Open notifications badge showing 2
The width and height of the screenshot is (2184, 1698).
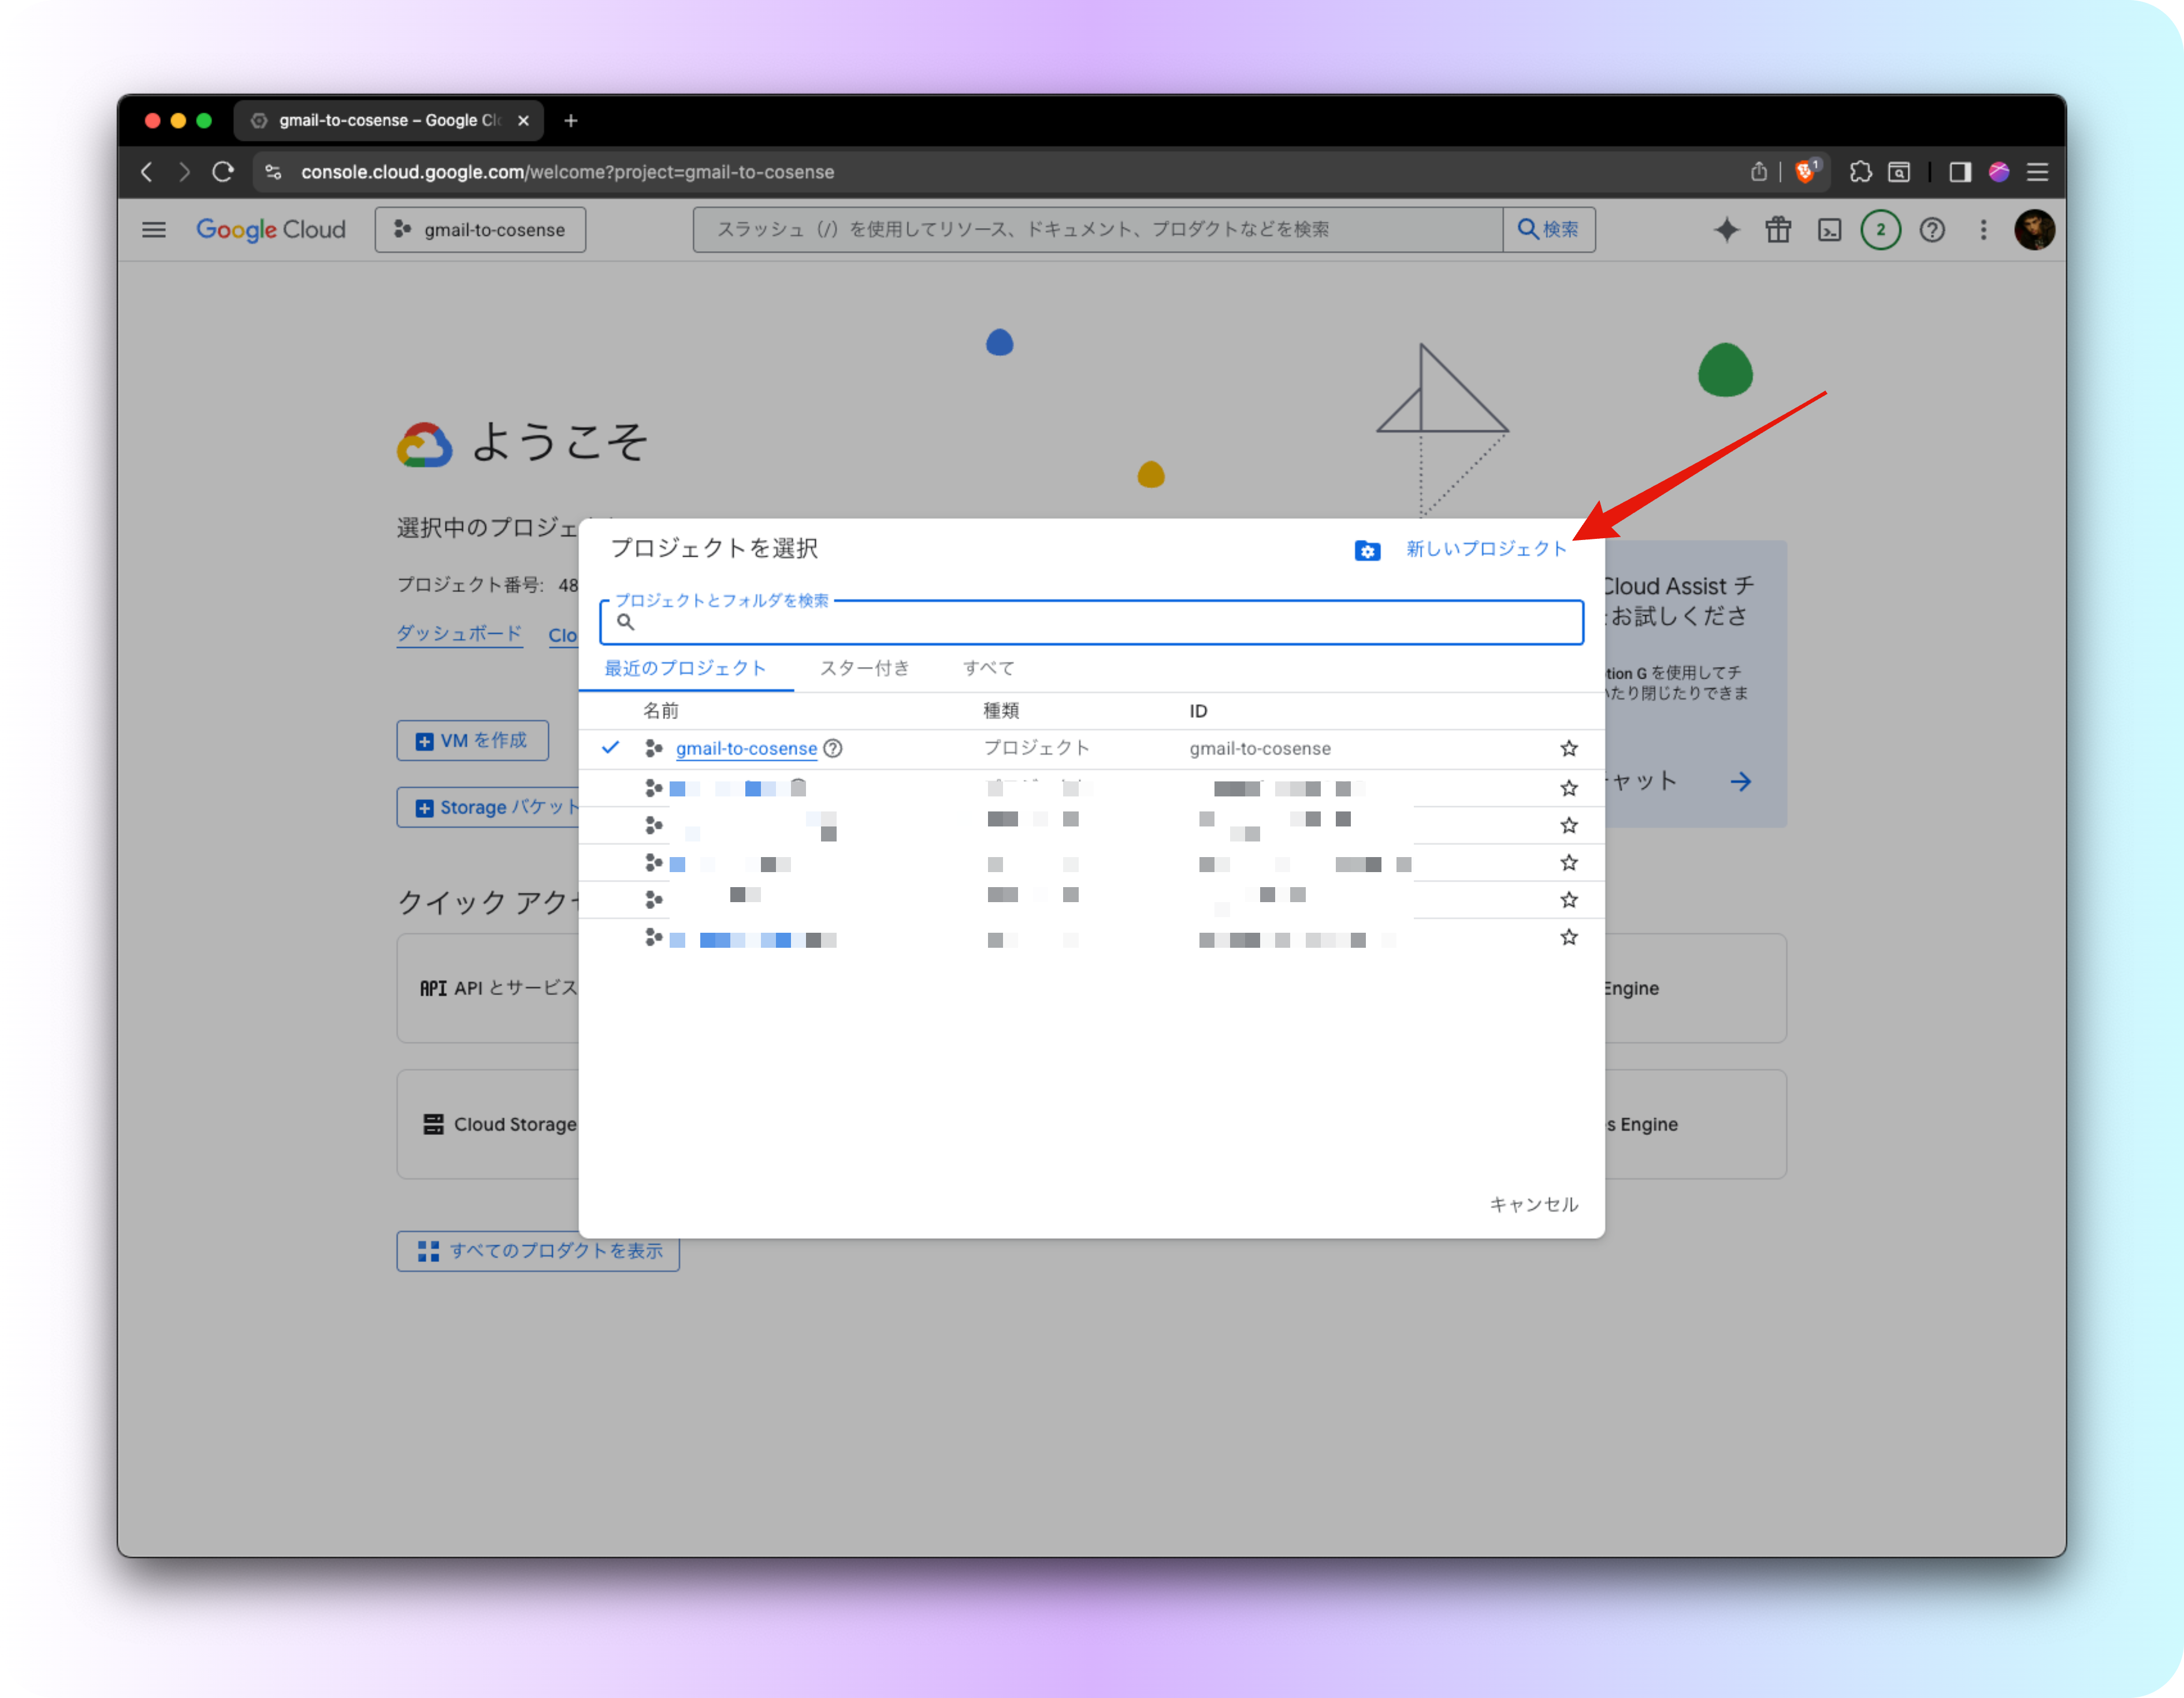(1880, 230)
